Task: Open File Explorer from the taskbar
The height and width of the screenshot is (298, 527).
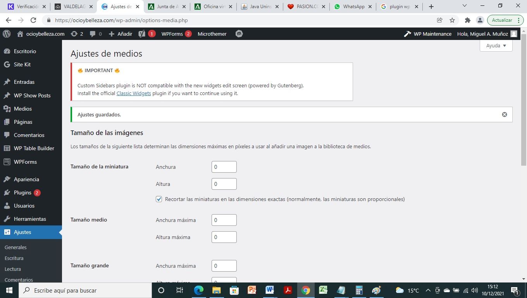Action: coord(216,290)
